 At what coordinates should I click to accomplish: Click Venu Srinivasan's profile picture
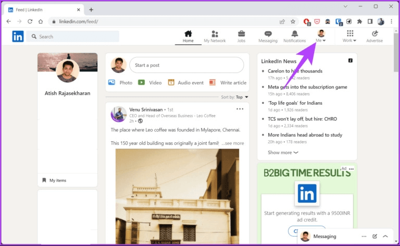[x=119, y=114]
